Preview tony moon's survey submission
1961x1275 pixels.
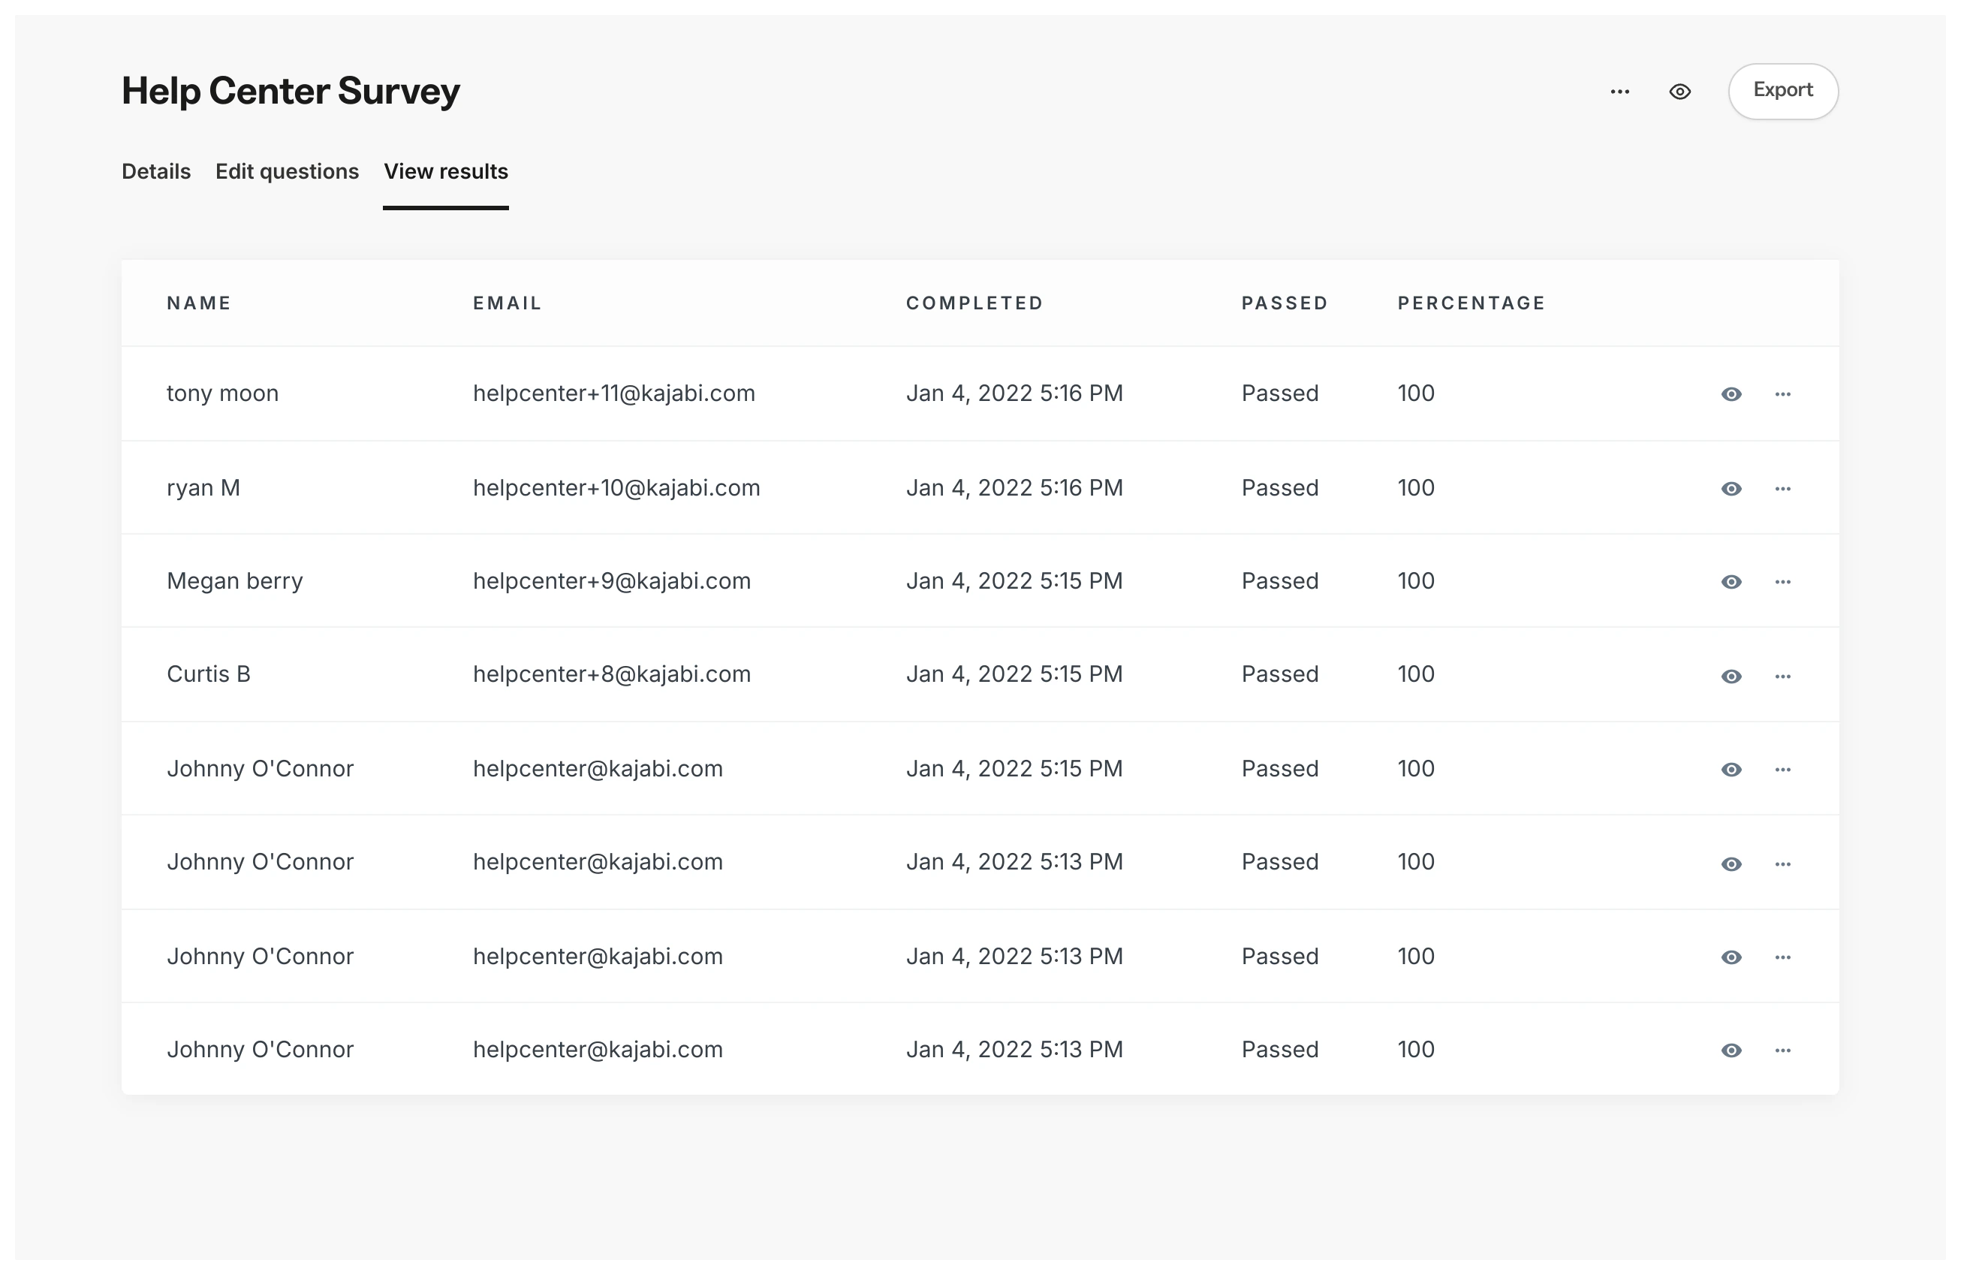pos(1731,394)
